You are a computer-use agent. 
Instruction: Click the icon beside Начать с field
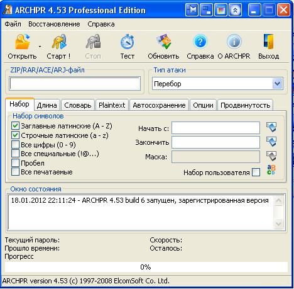[x=271, y=127]
